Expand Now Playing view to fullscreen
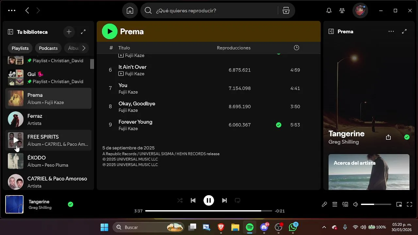This screenshot has width=418, height=235. [404, 31]
